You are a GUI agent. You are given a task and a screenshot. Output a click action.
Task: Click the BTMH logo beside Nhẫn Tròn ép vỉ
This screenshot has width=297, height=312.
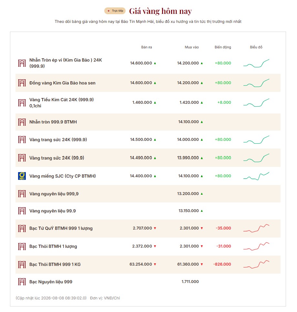coord(22,63)
